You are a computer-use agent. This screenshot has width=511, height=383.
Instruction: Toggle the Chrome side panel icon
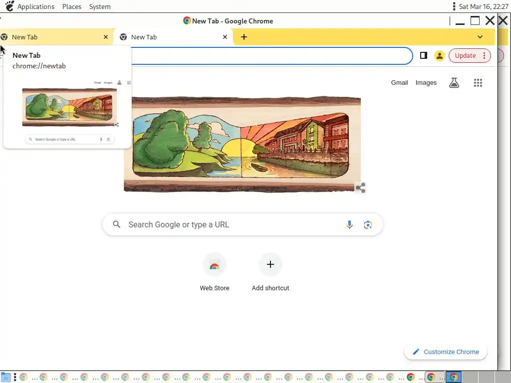tap(423, 56)
